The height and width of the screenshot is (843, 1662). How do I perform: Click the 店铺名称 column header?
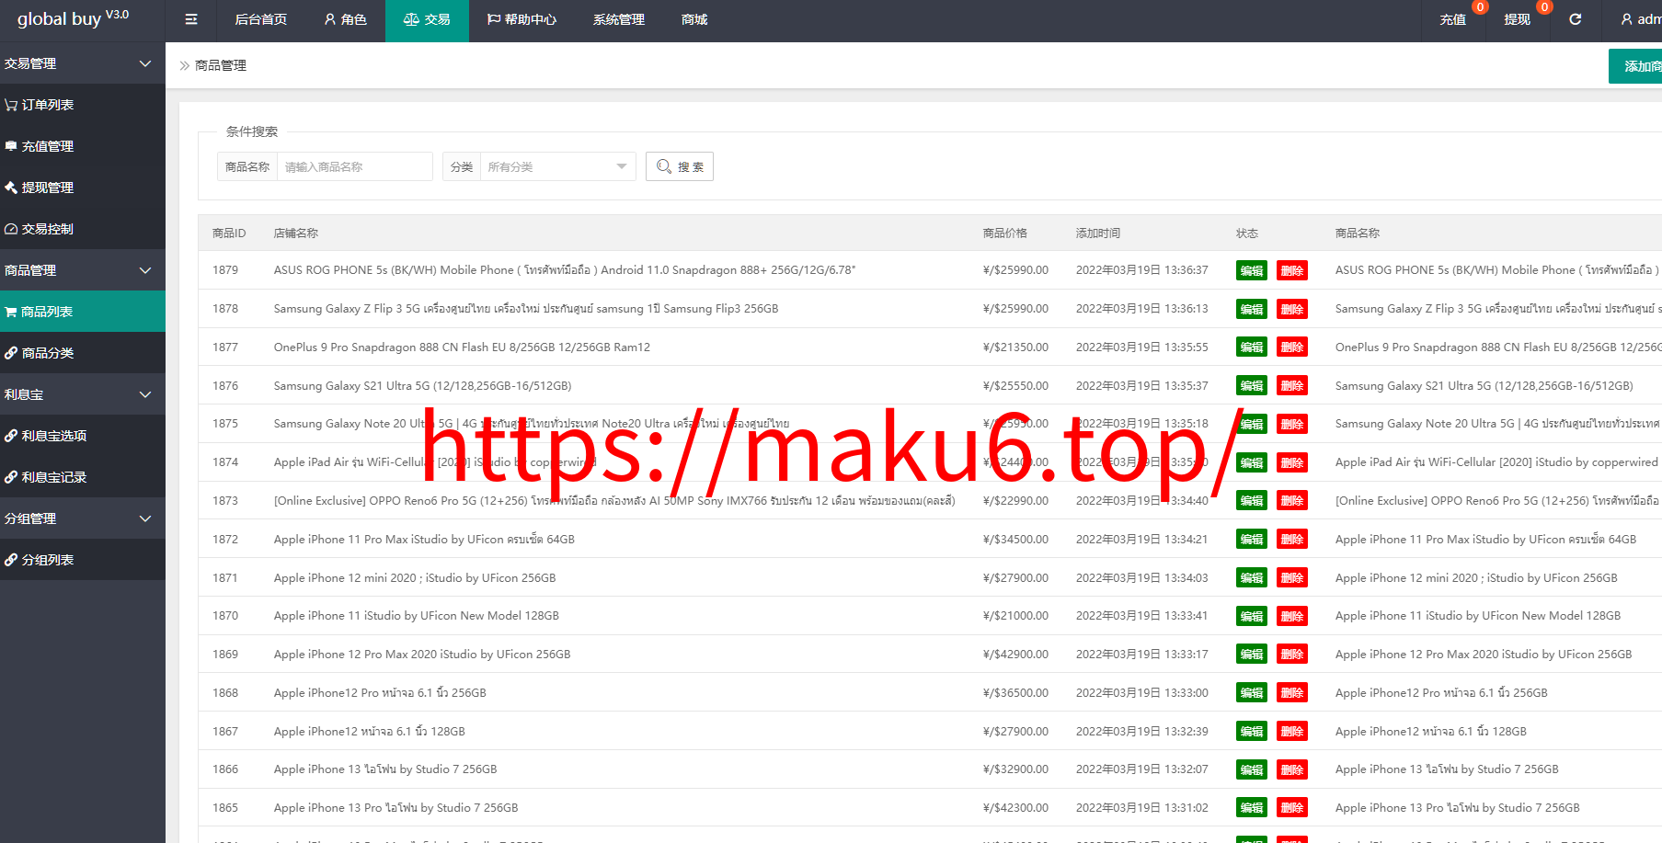pos(296,234)
